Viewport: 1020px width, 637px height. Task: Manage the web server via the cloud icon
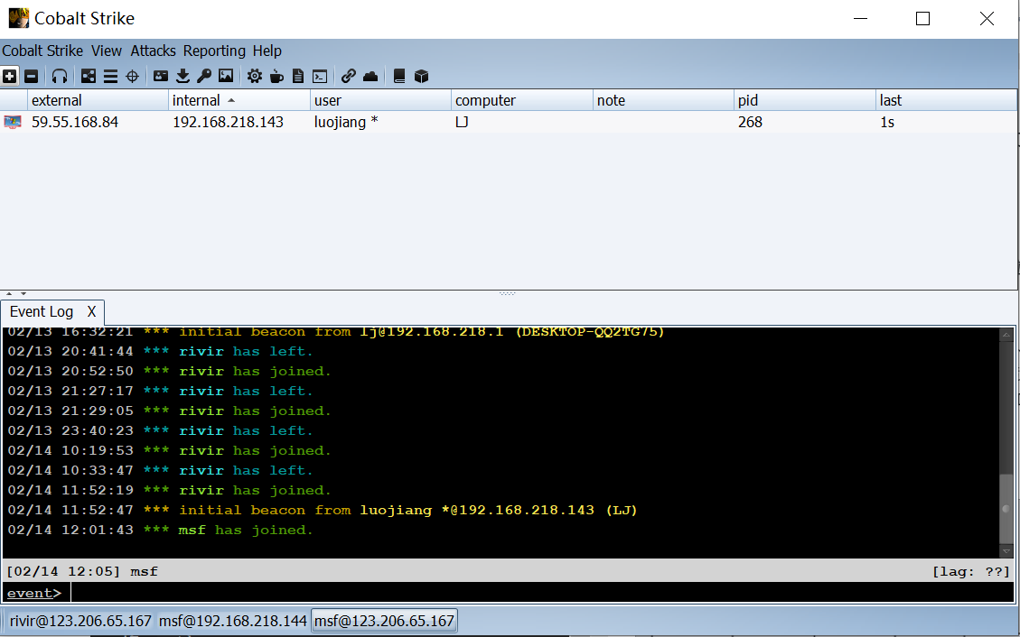pos(370,76)
